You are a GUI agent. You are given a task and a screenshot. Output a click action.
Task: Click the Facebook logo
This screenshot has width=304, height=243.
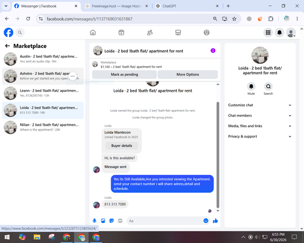(9, 32)
